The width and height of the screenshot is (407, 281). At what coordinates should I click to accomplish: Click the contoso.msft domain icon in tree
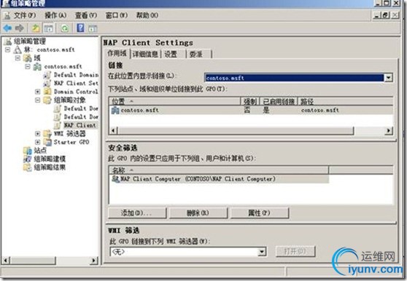[37, 66]
